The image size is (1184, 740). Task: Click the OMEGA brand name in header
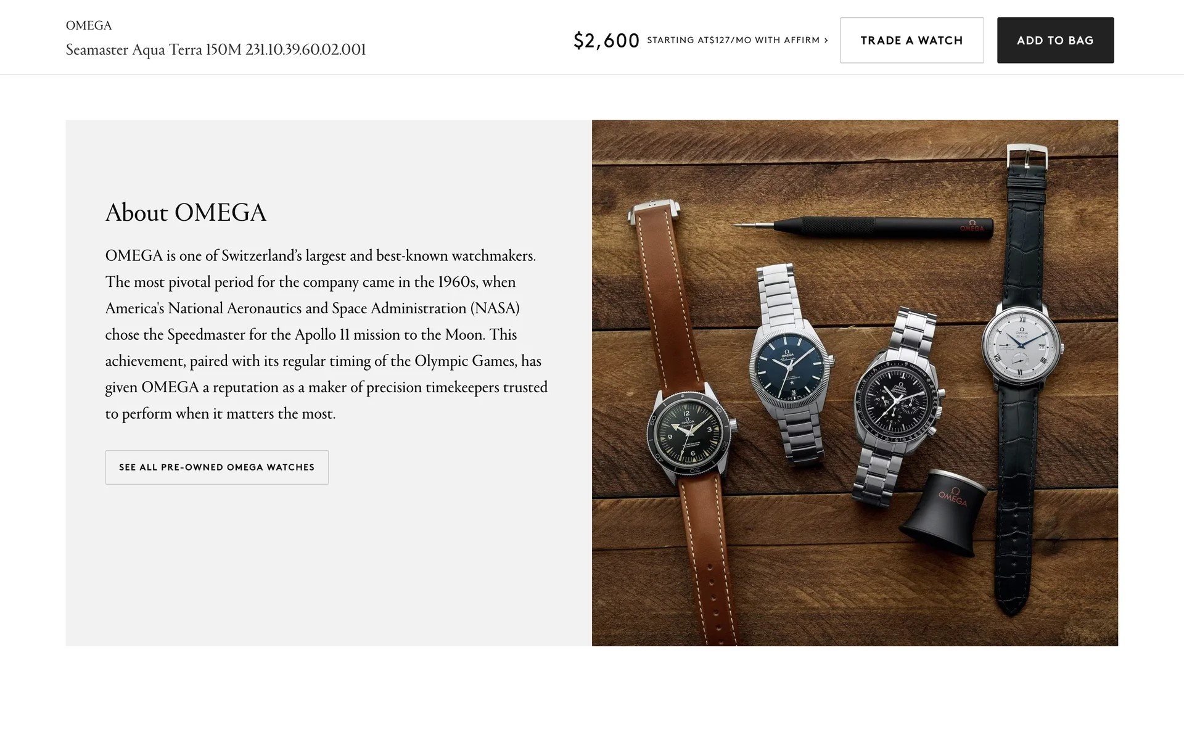pos(89,25)
